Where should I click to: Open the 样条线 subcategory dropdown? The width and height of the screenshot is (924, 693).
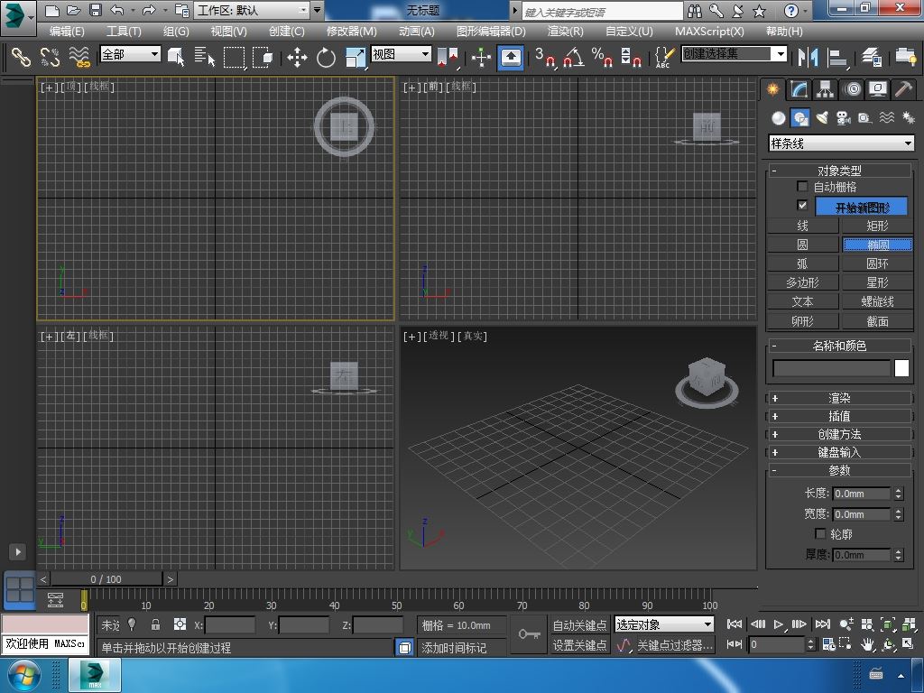[x=842, y=143]
